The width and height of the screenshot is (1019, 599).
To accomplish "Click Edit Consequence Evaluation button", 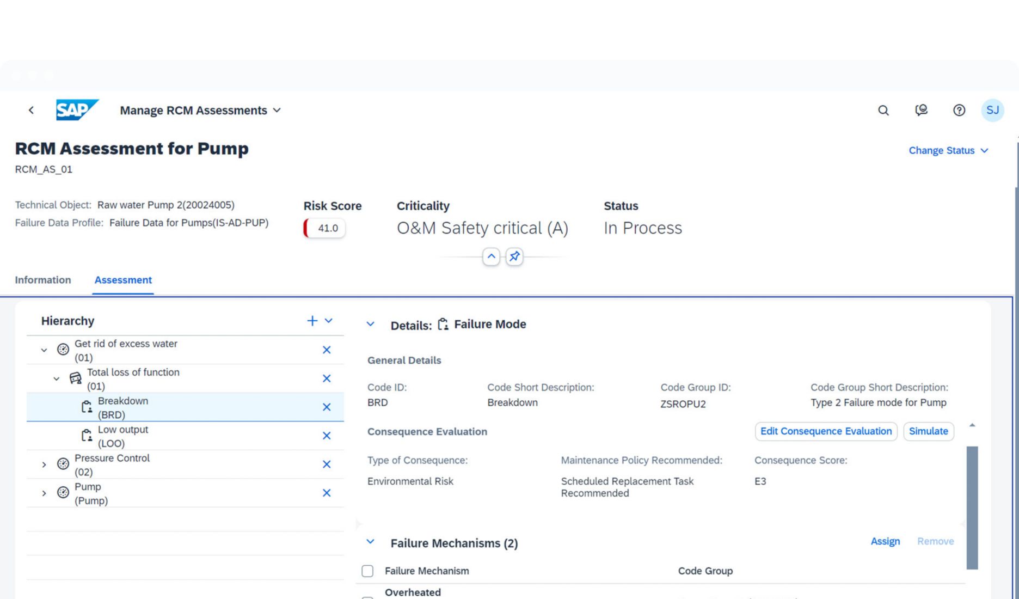I will [x=825, y=431].
